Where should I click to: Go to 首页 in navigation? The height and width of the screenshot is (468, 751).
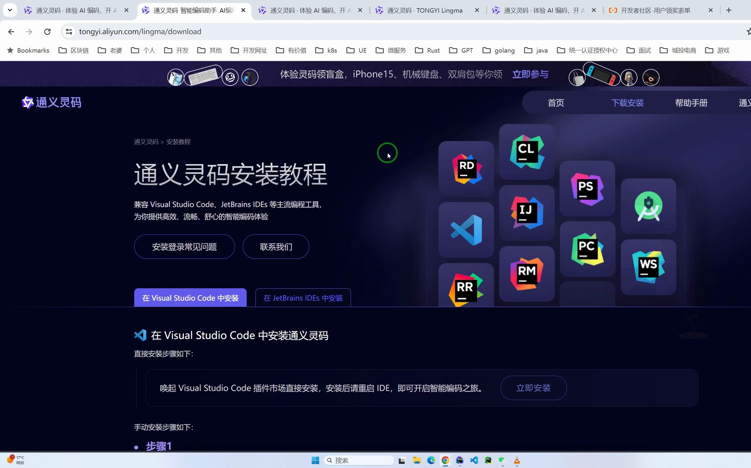pos(556,103)
